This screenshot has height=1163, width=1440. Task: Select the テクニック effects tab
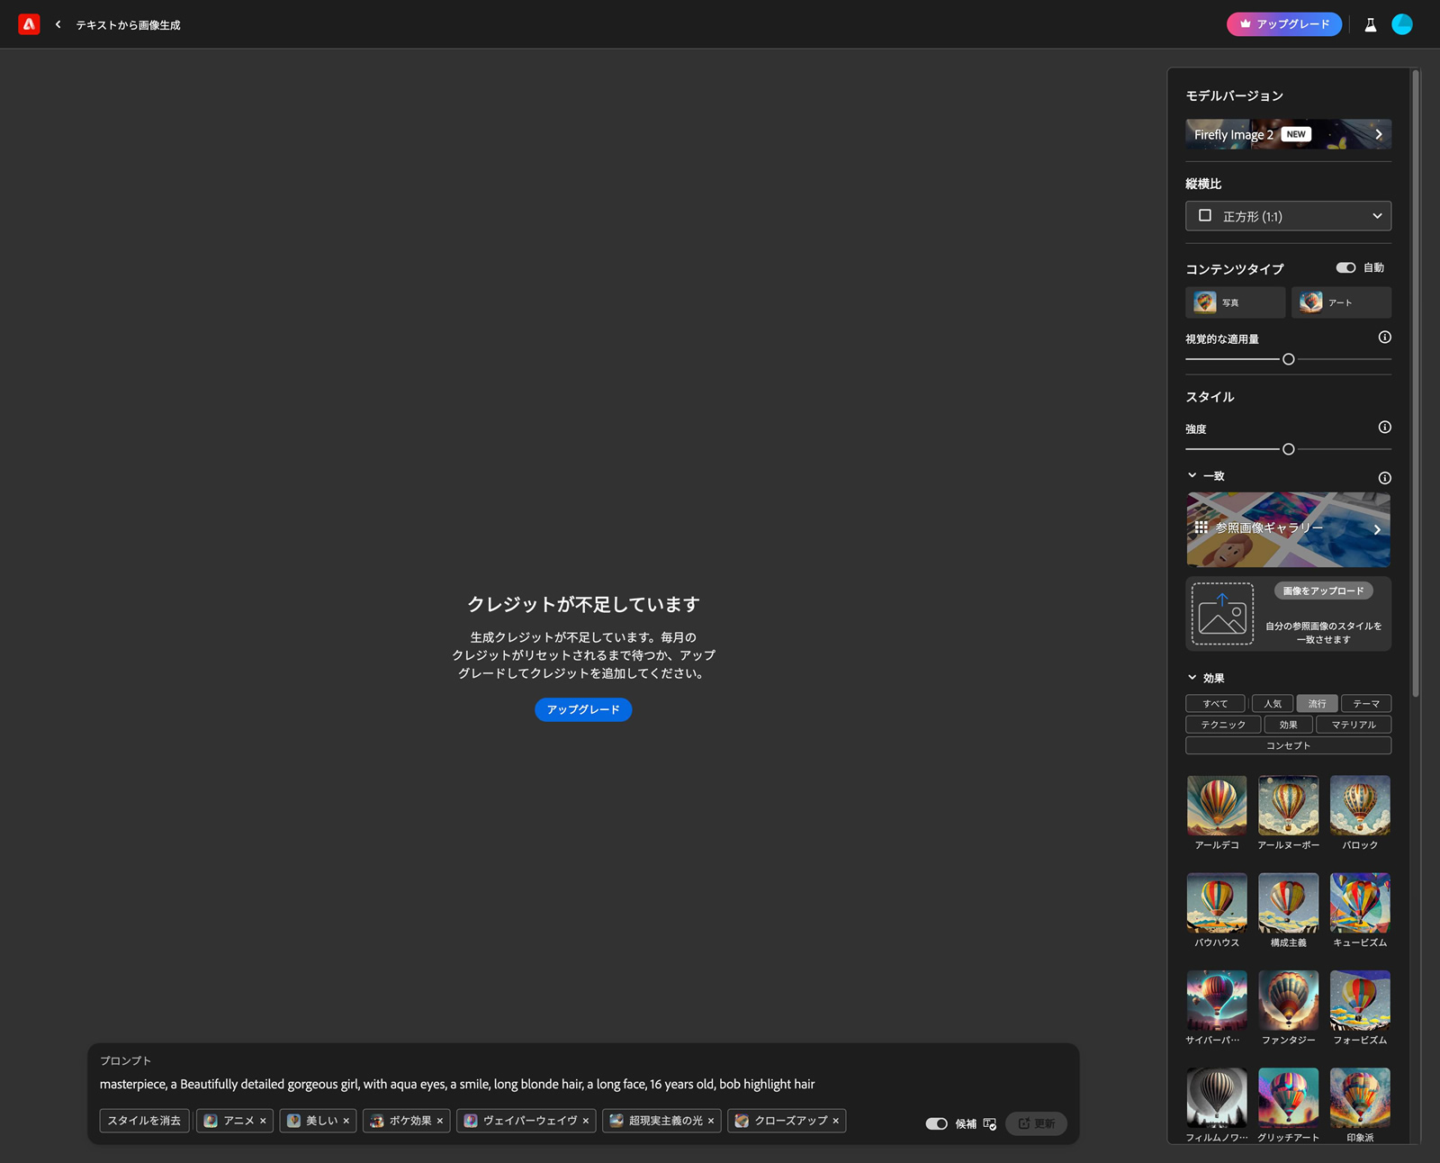tap(1223, 725)
